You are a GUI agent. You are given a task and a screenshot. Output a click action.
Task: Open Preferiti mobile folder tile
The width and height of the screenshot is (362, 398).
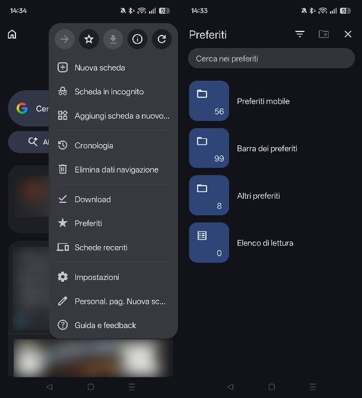[209, 101]
